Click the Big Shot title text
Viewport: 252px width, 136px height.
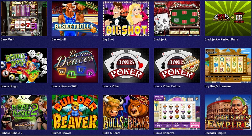coord(108,39)
